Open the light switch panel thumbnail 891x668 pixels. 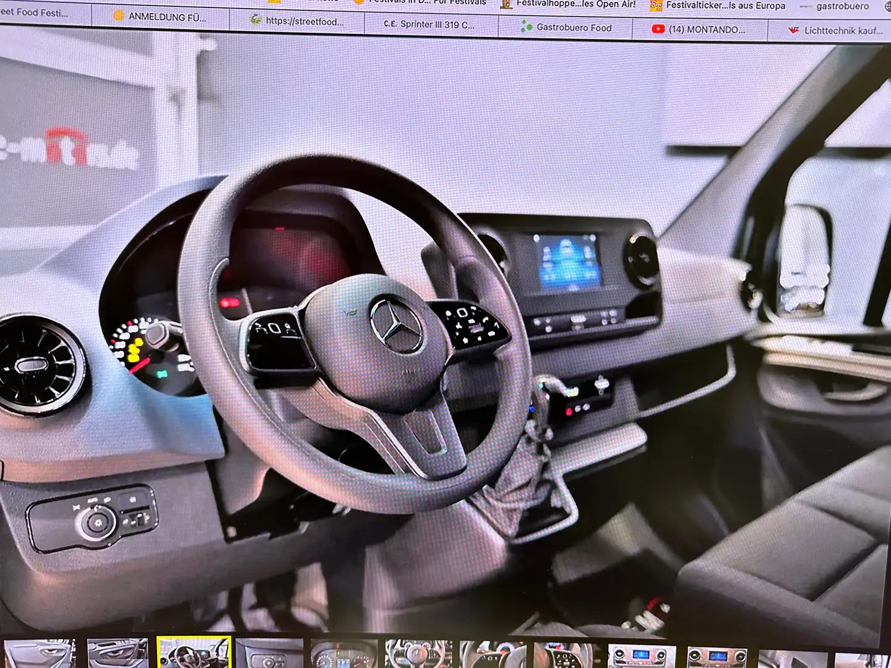[270, 654]
